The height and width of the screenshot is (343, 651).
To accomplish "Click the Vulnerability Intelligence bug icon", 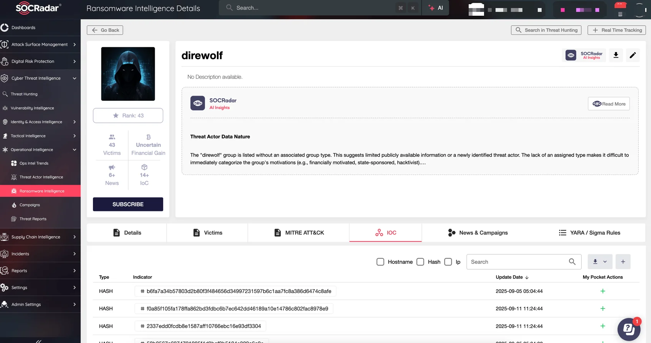I will point(5,108).
